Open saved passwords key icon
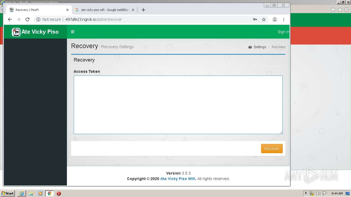351x197 pixels. point(255,19)
